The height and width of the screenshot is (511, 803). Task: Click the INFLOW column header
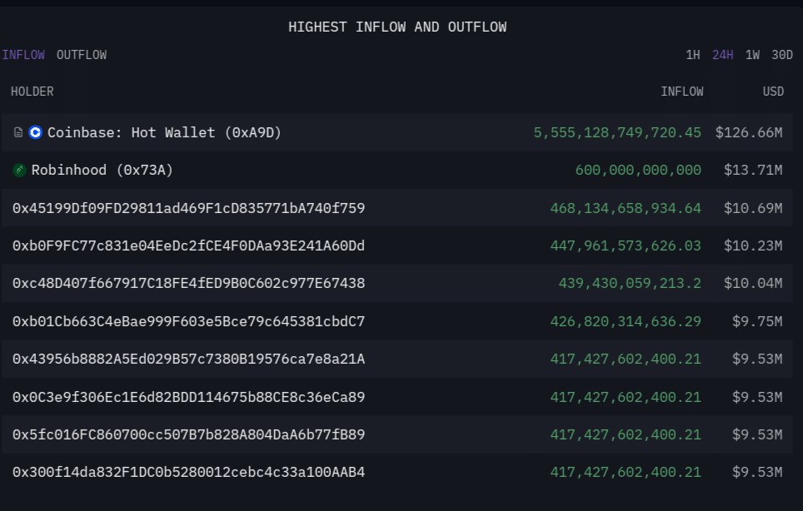(x=681, y=92)
